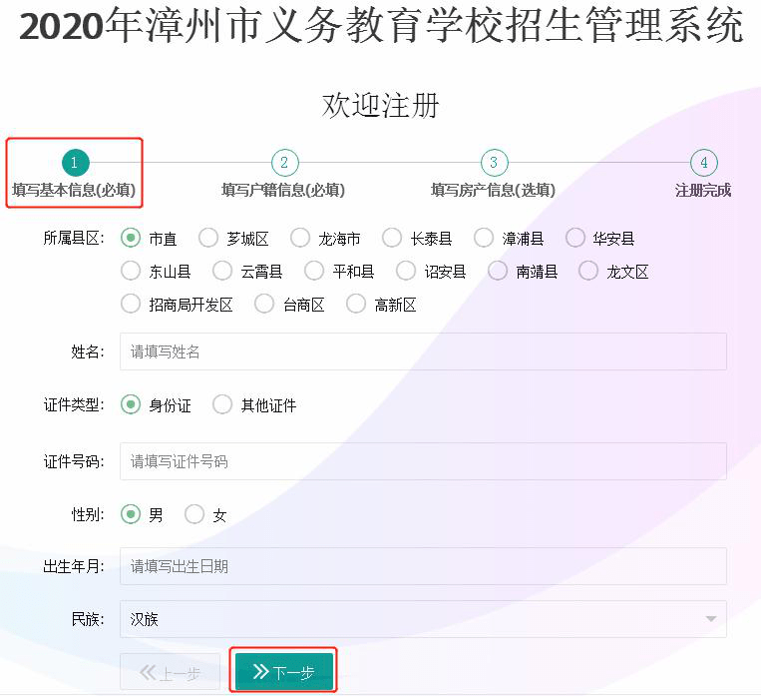Choose 龙海市 as the district

300,238
